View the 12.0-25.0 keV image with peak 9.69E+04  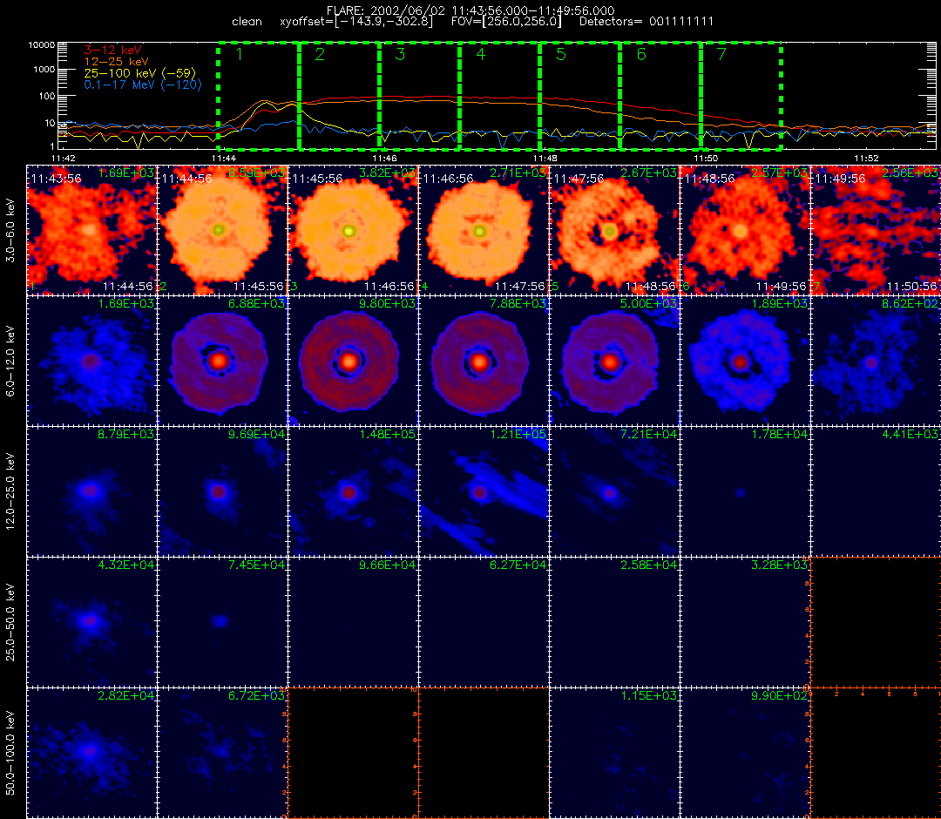tap(223, 492)
